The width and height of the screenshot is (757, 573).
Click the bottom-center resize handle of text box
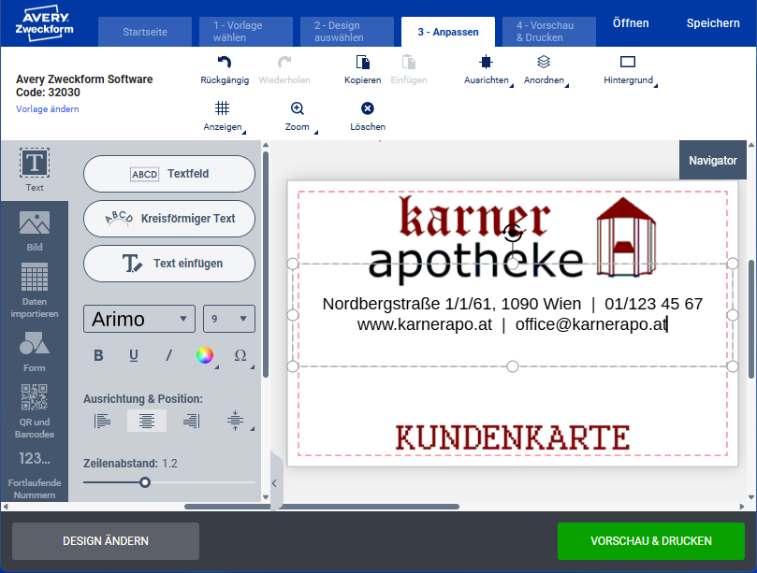pos(513,366)
